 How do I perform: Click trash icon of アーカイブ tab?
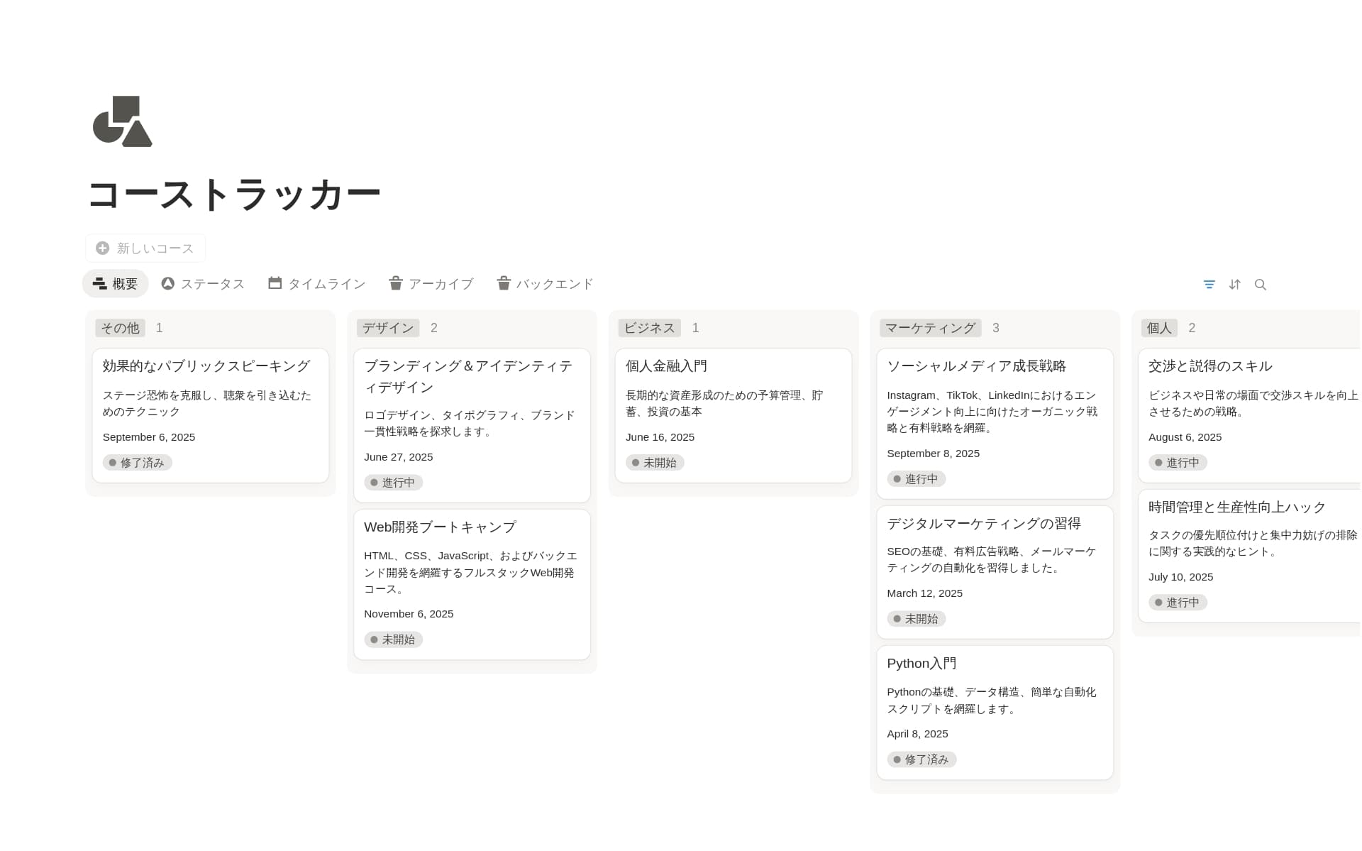coord(396,283)
